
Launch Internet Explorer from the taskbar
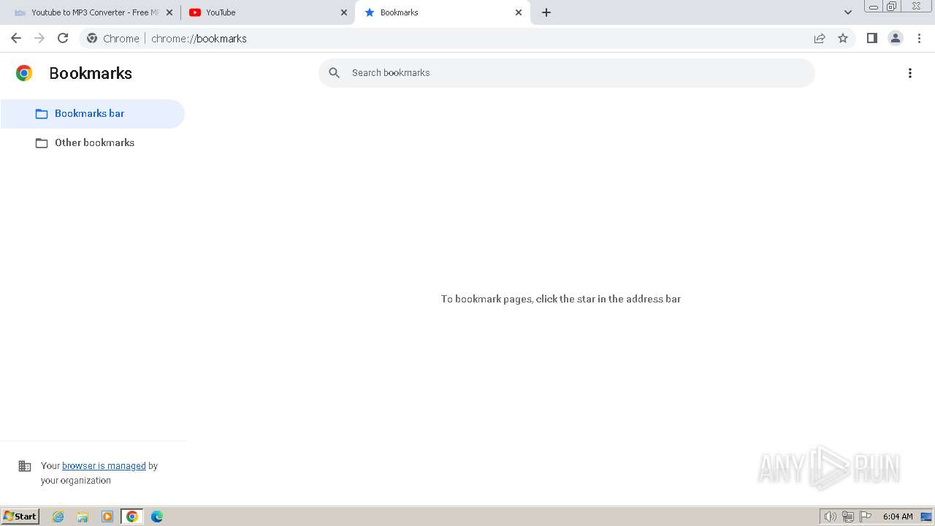pyautogui.click(x=58, y=517)
